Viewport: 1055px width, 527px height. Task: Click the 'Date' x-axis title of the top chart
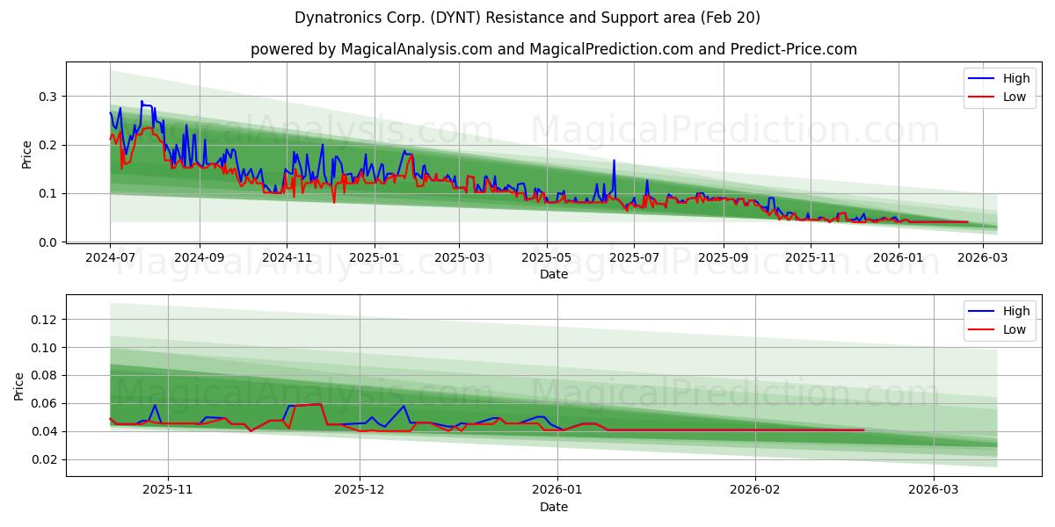[554, 274]
